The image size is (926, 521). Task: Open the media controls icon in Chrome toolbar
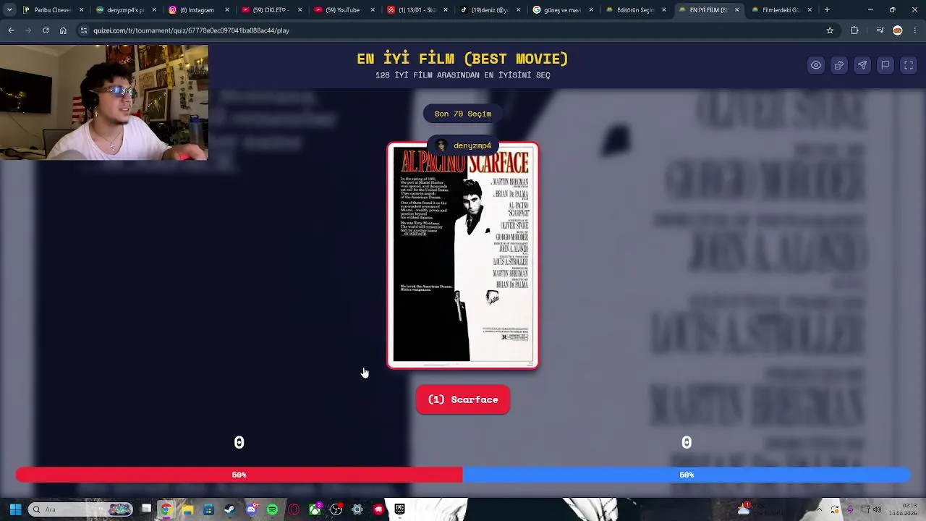coord(880,30)
